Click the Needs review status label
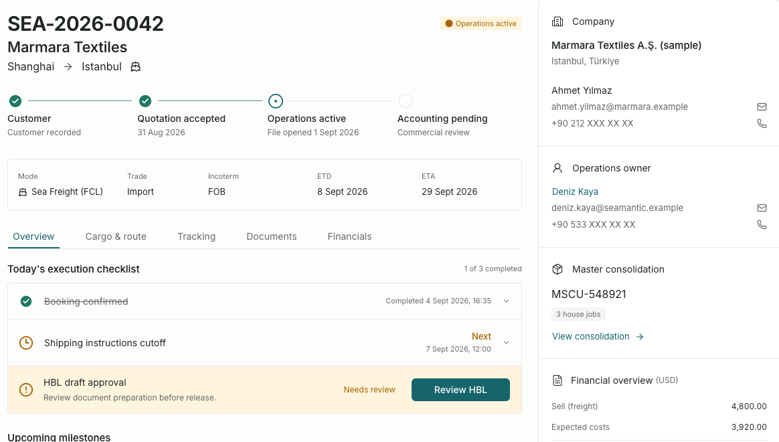 tap(369, 390)
